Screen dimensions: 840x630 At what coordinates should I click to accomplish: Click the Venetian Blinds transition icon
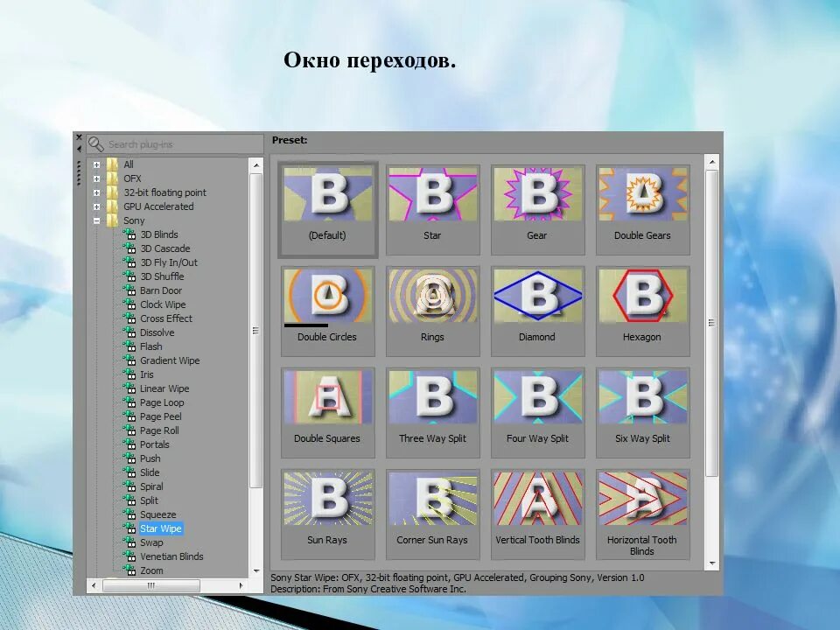131,556
